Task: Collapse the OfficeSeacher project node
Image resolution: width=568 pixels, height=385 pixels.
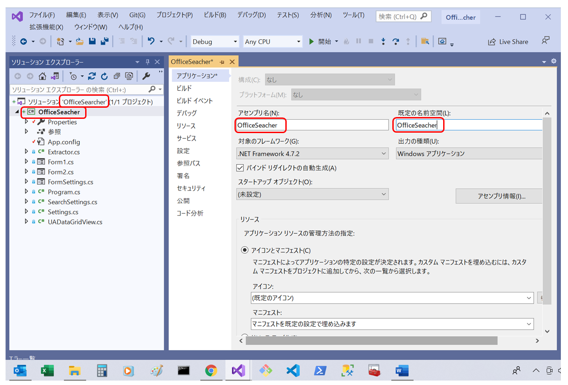Action: point(17,112)
